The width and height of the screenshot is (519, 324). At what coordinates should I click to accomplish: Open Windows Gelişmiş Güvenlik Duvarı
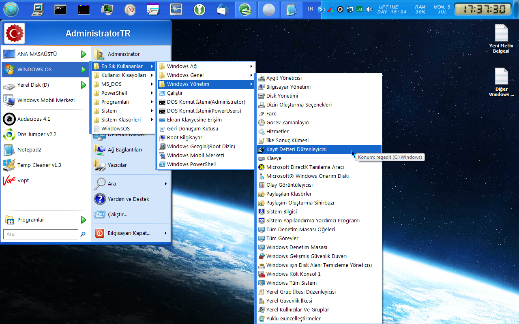coord(319,256)
